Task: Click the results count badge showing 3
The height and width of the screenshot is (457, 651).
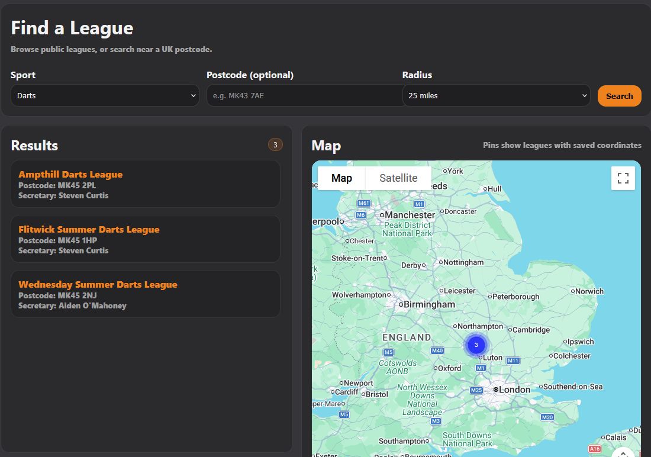Action: (275, 144)
